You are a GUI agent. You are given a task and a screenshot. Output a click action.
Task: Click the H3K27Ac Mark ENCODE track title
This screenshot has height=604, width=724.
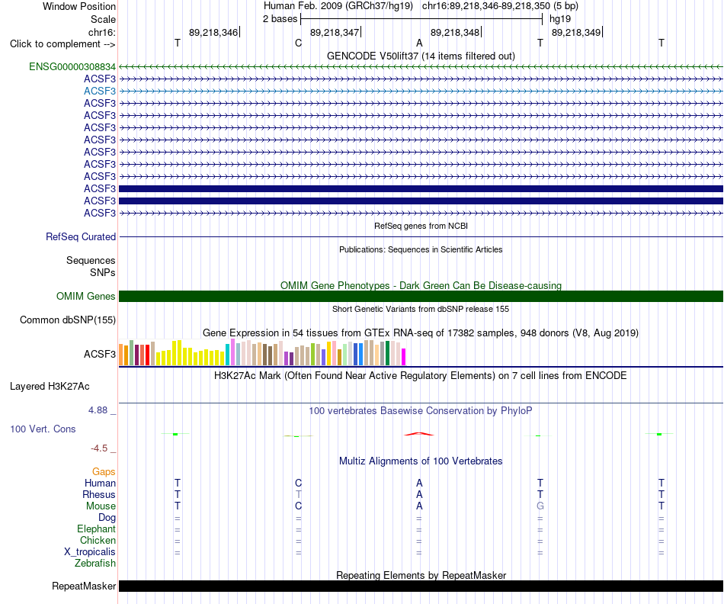coord(421,375)
